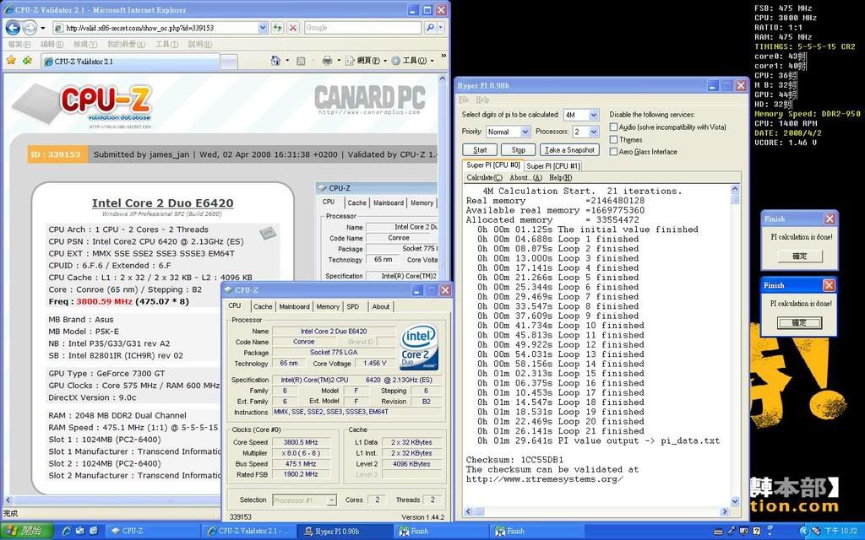Click the taskbar clock showing 10:32
Screen dimensions: 865x540
point(841,532)
